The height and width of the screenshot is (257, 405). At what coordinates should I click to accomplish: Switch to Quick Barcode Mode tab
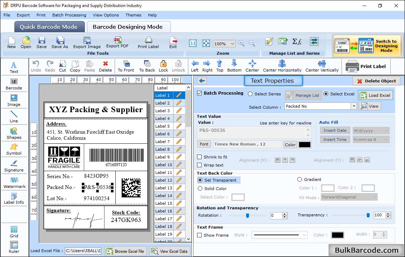(x=49, y=27)
